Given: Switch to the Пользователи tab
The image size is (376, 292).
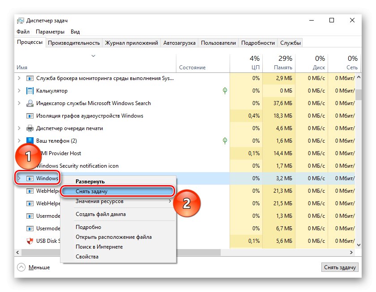Looking at the screenshot, I should tap(218, 43).
